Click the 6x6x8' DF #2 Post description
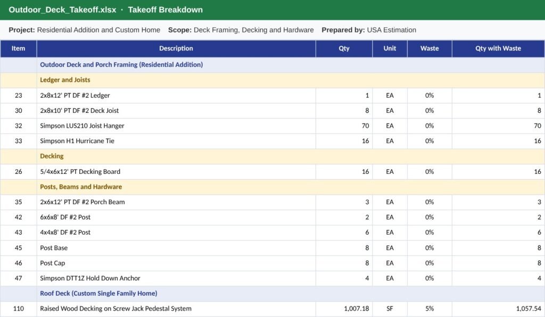The height and width of the screenshot is (317, 545). click(x=176, y=218)
